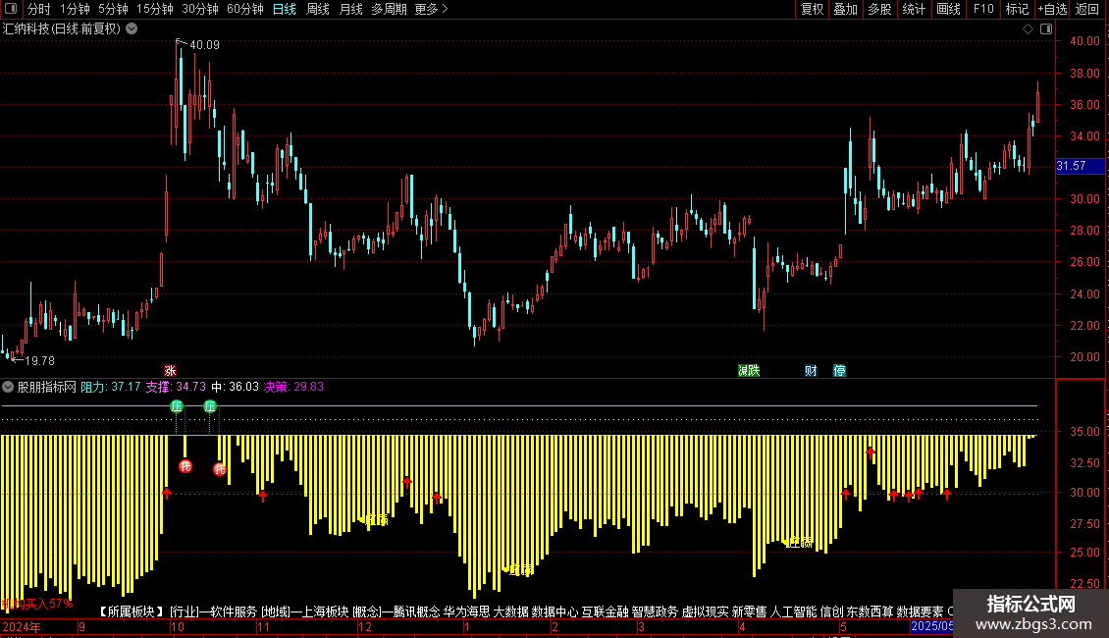
Task: Click the 2025/05 date marker
Action: (x=931, y=626)
